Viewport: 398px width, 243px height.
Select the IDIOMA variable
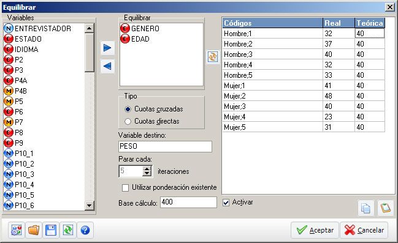21,49
